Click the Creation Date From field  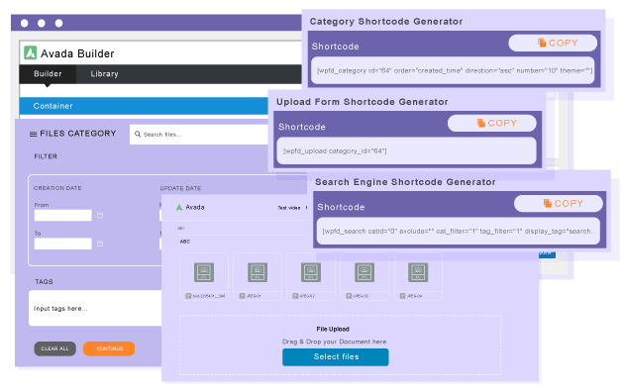[62, 216]
